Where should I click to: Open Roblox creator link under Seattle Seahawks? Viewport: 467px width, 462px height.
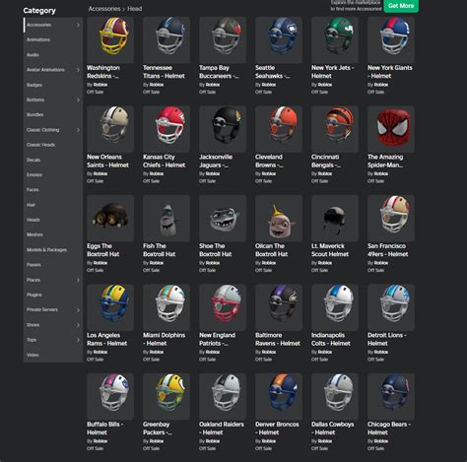pyautogui.click(x=269, y=85)
